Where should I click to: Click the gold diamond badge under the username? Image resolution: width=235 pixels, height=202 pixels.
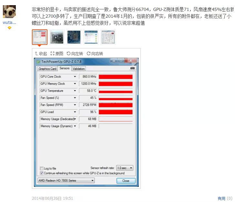tap(9, 28)
